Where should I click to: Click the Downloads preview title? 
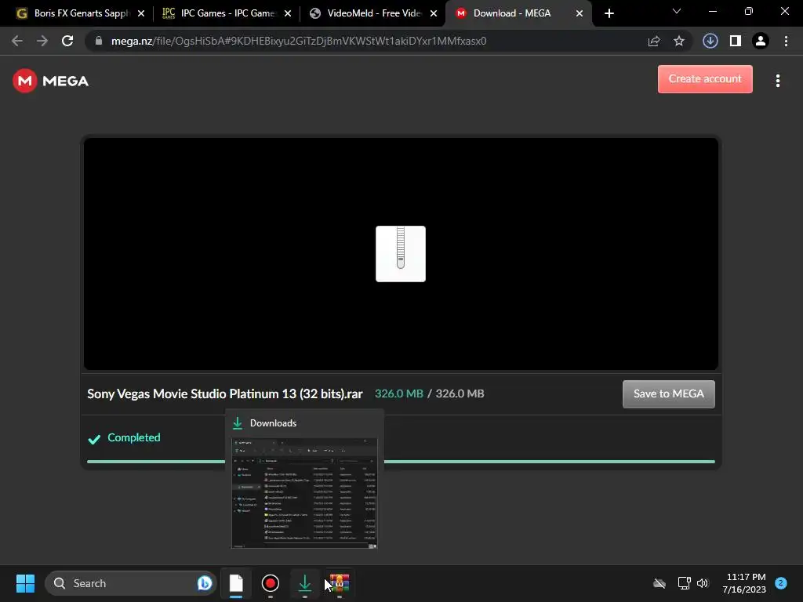[273, 423]
